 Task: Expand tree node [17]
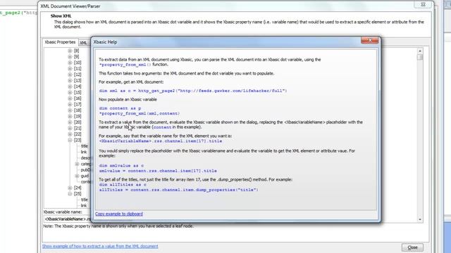point(70,105)
